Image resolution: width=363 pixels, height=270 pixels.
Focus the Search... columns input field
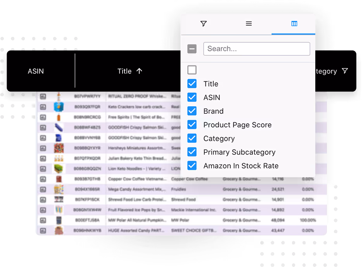coord(256,48)
